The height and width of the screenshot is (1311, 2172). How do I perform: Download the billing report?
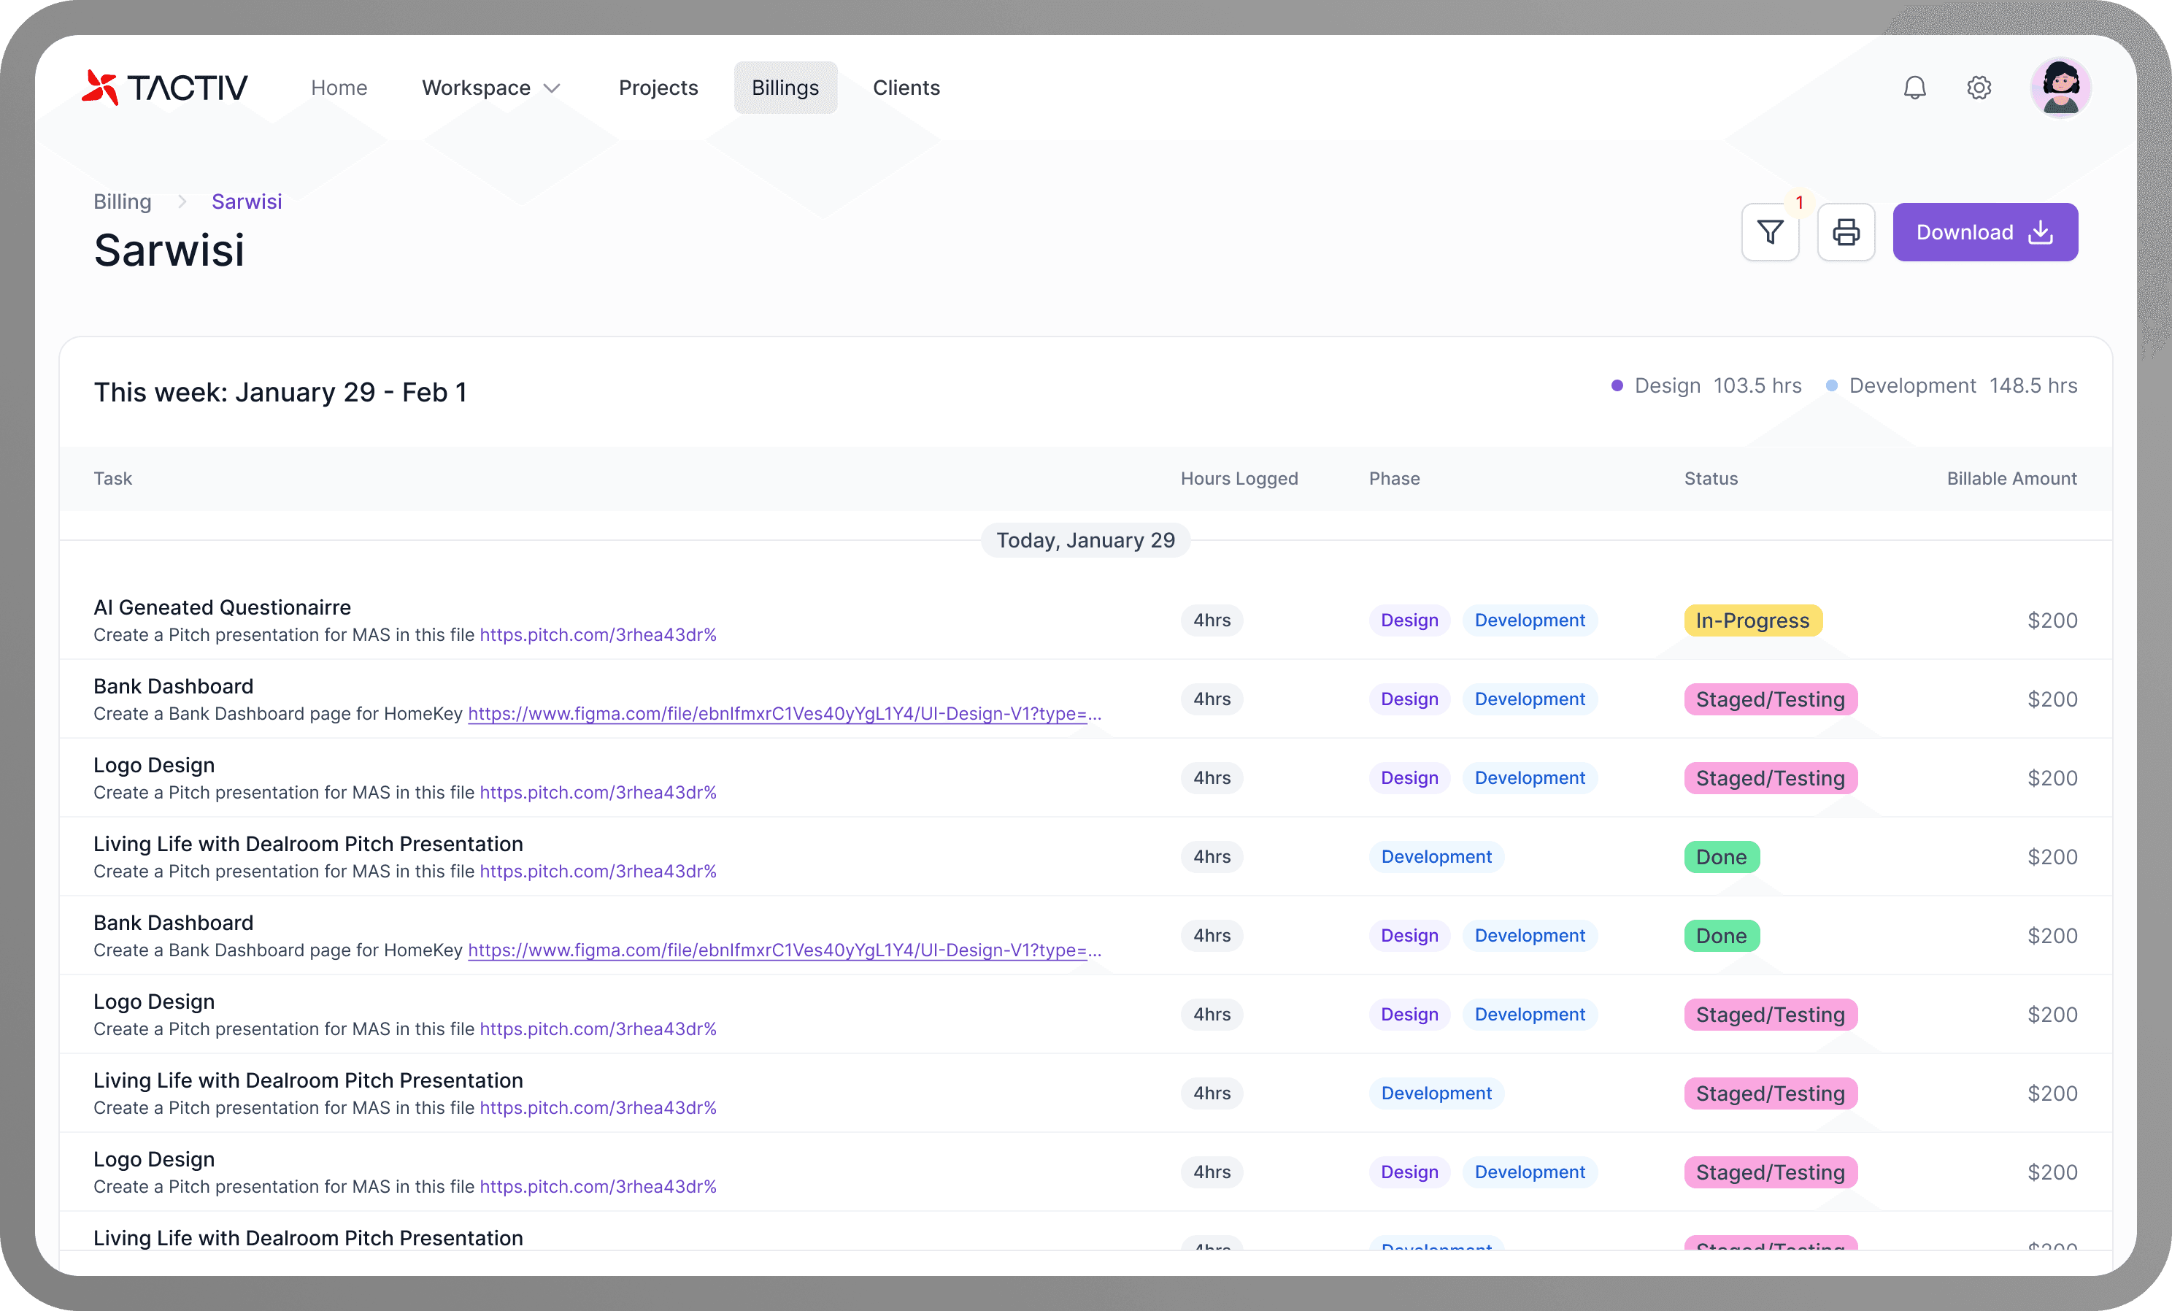click(x=1985, y=233)
